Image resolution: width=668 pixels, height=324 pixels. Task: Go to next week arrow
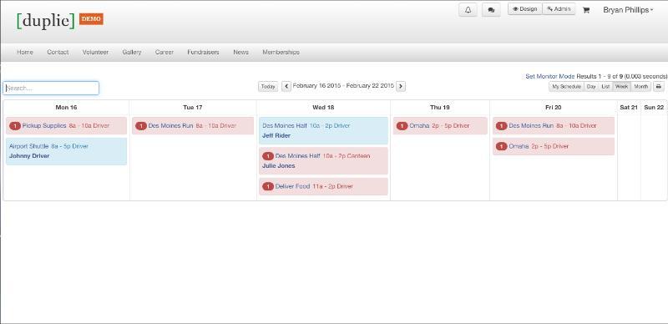tap(401, 87)
